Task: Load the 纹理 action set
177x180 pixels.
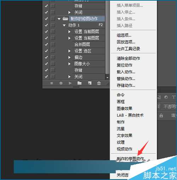Action: [121, 142]
